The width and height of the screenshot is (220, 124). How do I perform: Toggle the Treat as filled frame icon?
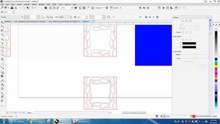pos(109,17)
